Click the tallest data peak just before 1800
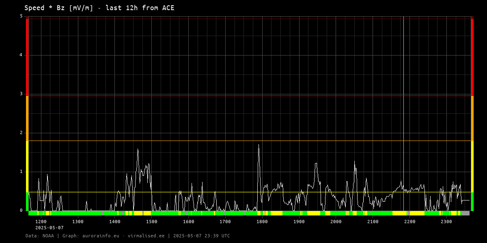This screenshot has height=243, width=487. [259, 145]
